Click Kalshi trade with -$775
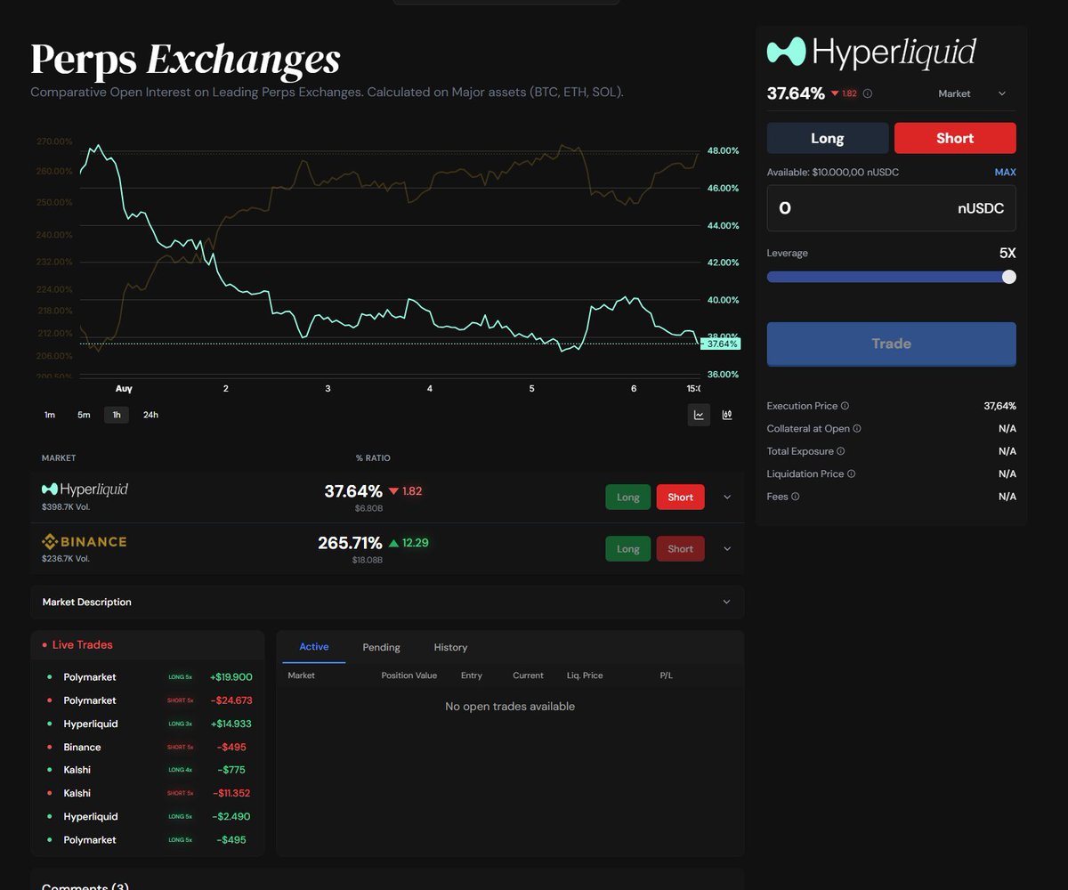Screen dimensions: 1068x890 [x=148, y=770]
